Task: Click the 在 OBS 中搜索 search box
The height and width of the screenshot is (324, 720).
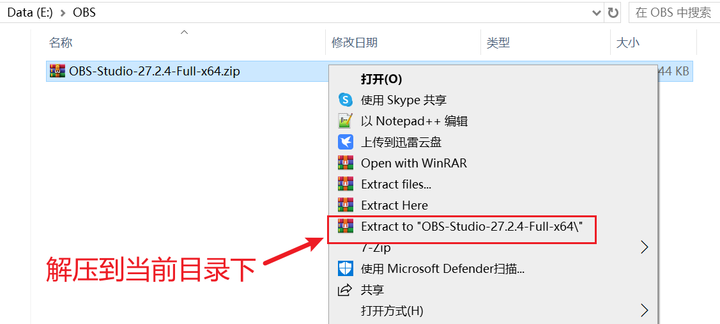Action: point(673,12)
